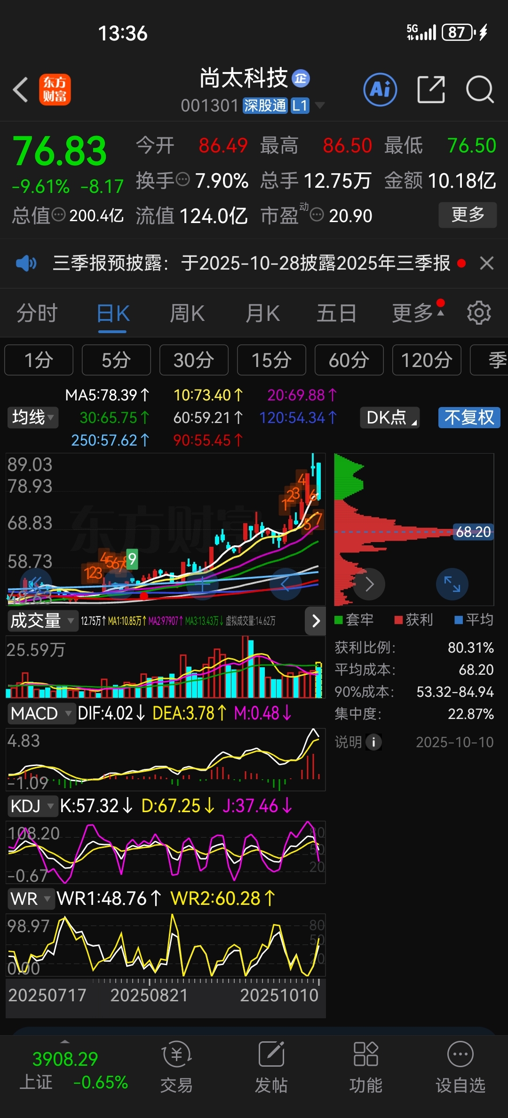Tap the 20251010 date axis label
The image size is (508, 1118).
[279, 995]
